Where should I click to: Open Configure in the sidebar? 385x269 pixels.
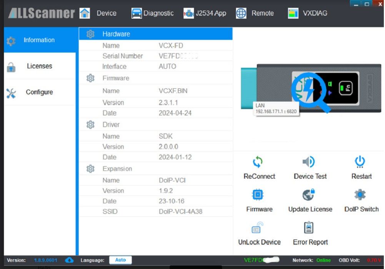[39, 92]
